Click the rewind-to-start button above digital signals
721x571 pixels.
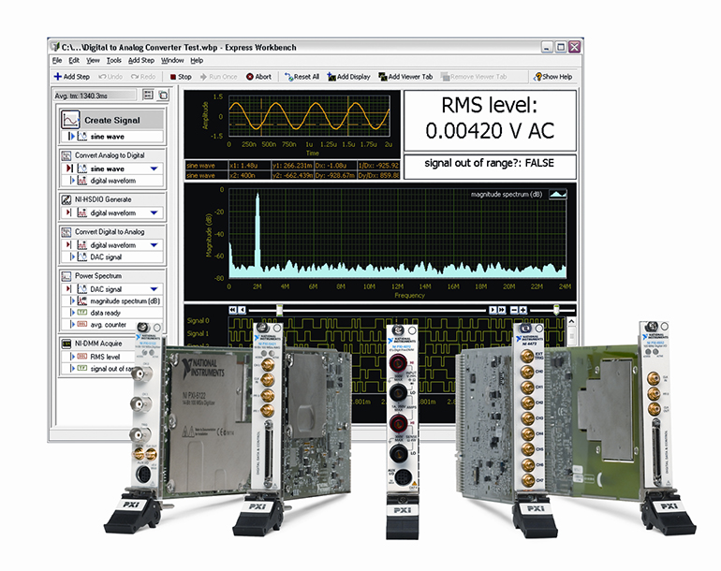point(232,310)
